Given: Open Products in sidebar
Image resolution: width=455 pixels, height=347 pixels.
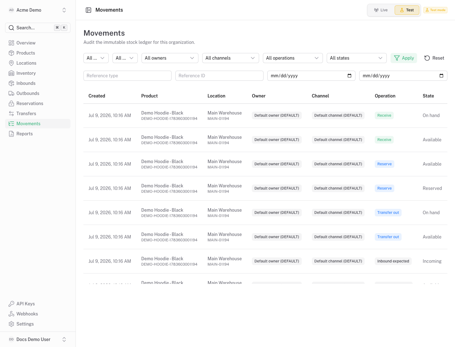Looking at the screenshot, I should click(38, 53).
